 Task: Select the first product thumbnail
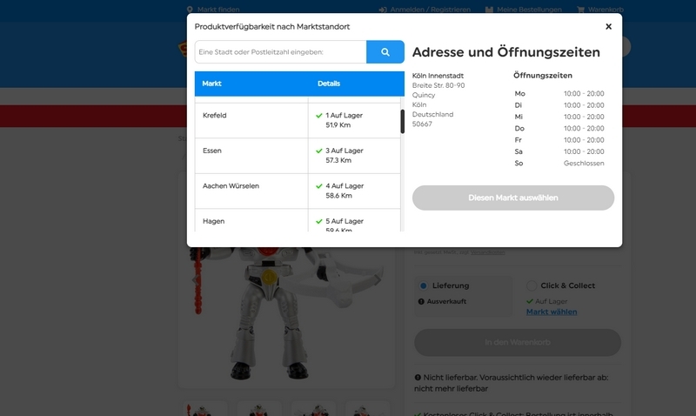point(205,409)
